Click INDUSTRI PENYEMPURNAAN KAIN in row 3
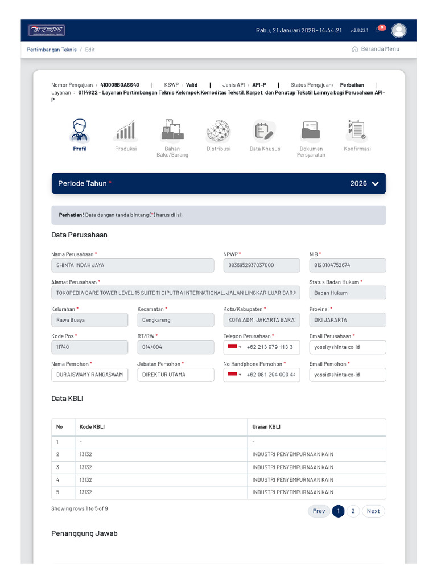437x583 pixels. coord(293,467)
